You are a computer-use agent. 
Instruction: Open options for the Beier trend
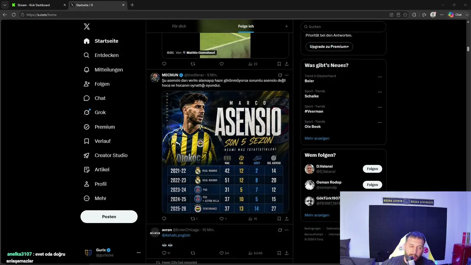[380, 77]
